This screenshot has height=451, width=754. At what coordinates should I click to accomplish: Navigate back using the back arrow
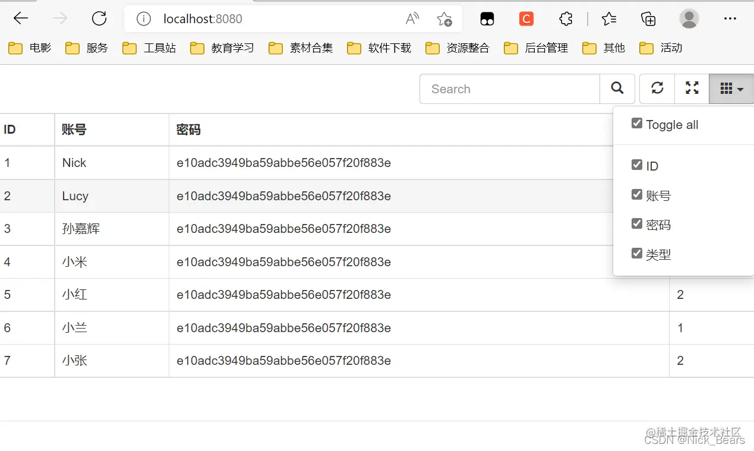(x=20, y=18)
